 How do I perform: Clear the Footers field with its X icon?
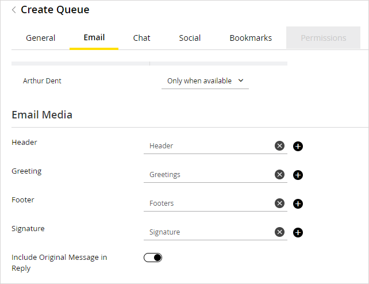tap(279, 204)
